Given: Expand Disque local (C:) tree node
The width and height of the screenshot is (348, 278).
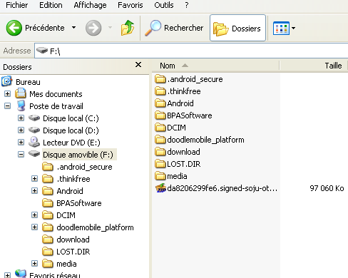Looking at the screenshot, I should (x=21, y=118).
